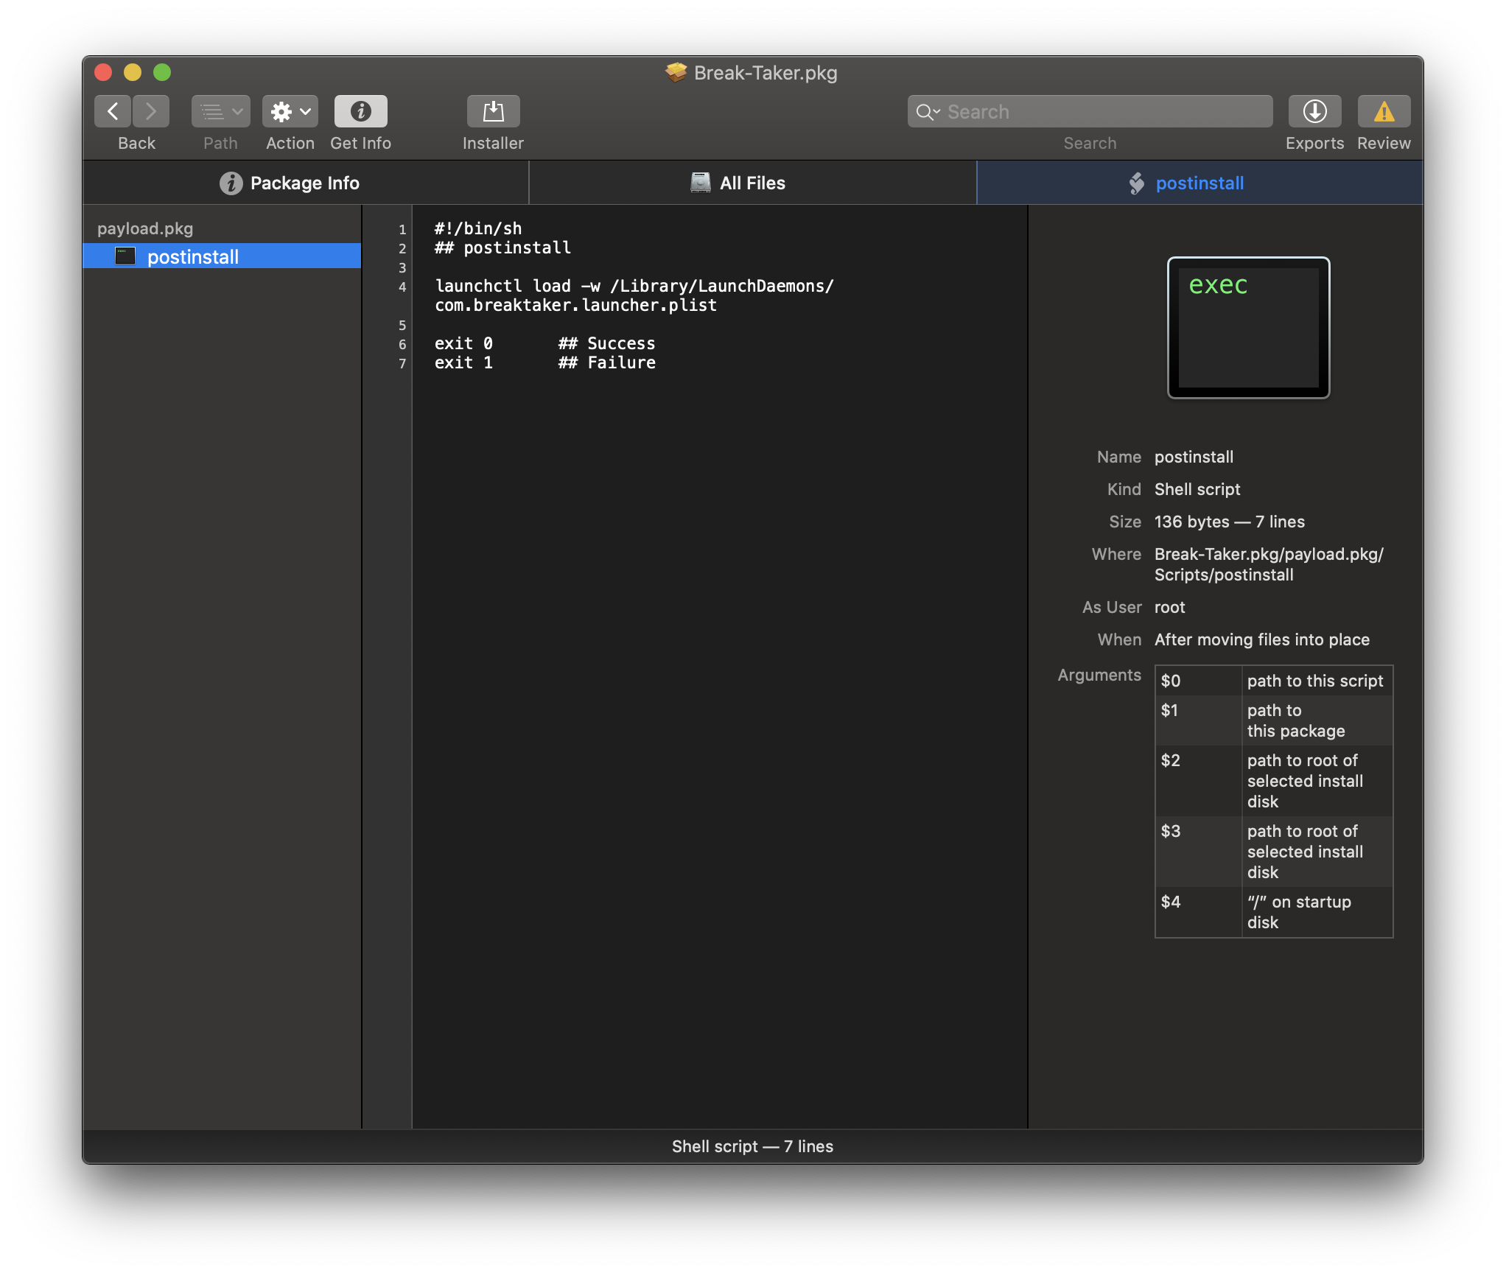Click payload.pkg header in sidebar
Screen dimensions: 1506x1273
click(x=145, y=228)
